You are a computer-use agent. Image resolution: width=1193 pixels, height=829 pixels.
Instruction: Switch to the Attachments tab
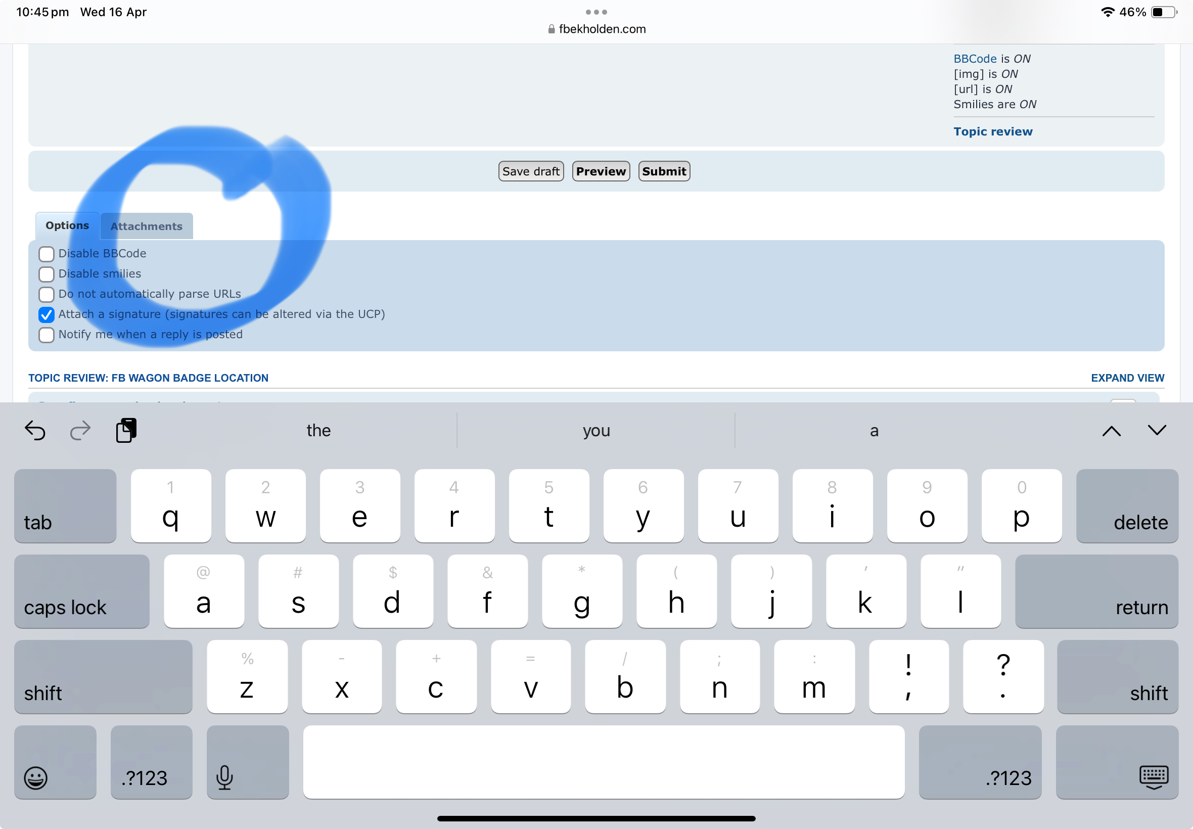[147, 226]
